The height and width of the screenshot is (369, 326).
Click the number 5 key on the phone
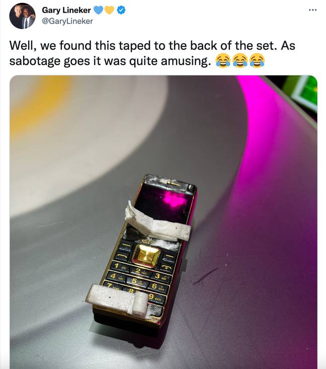[137, 281]
